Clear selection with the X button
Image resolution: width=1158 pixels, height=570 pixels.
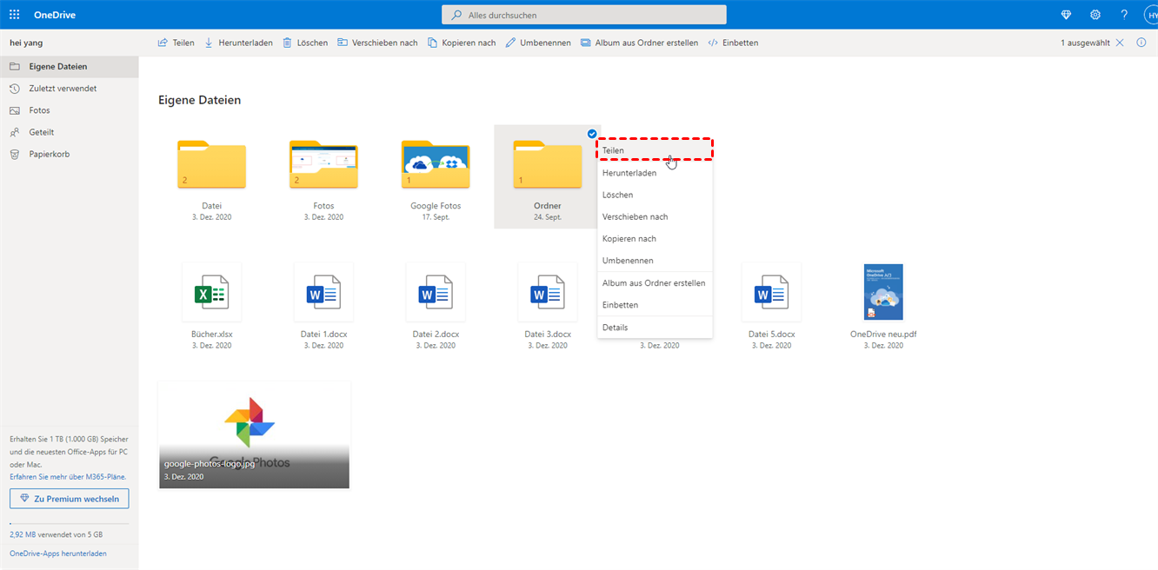(1120, 43)
